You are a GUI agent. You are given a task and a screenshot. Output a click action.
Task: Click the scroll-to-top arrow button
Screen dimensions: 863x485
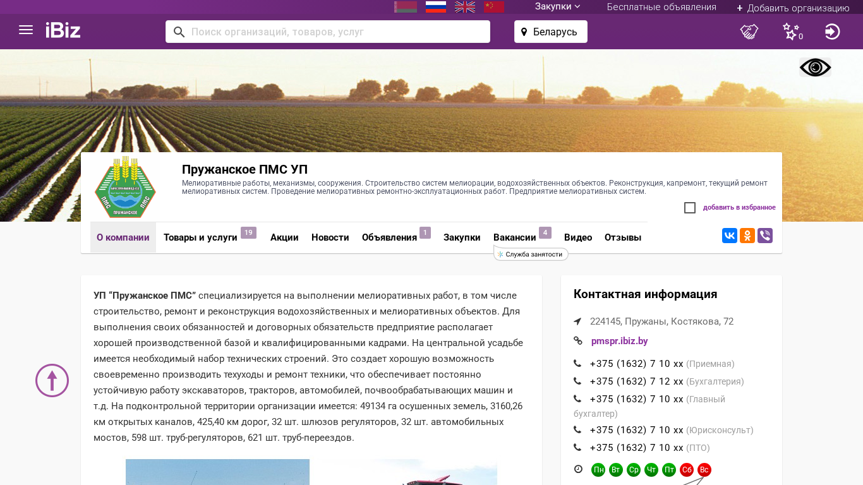point(52,381)
